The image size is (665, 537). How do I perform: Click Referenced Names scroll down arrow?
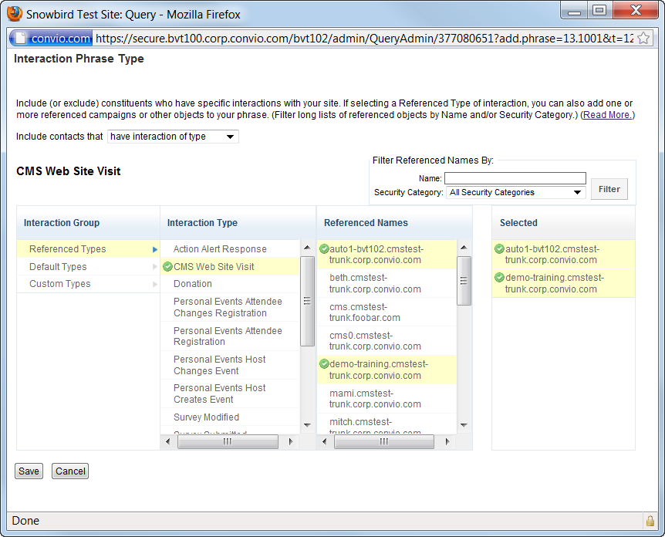464,425
